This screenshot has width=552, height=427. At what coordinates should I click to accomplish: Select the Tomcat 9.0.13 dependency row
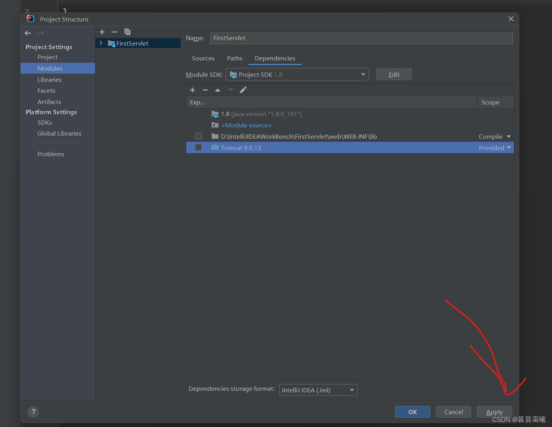pos(350,148)
